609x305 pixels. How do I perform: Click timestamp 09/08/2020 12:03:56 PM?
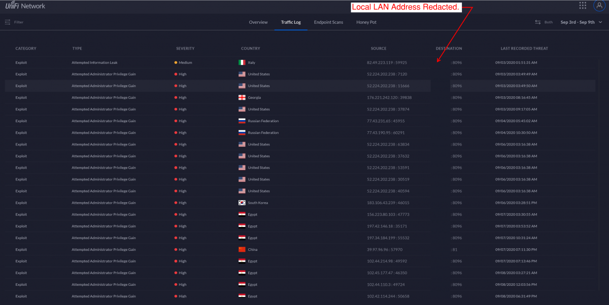click(x=516, y=284)
